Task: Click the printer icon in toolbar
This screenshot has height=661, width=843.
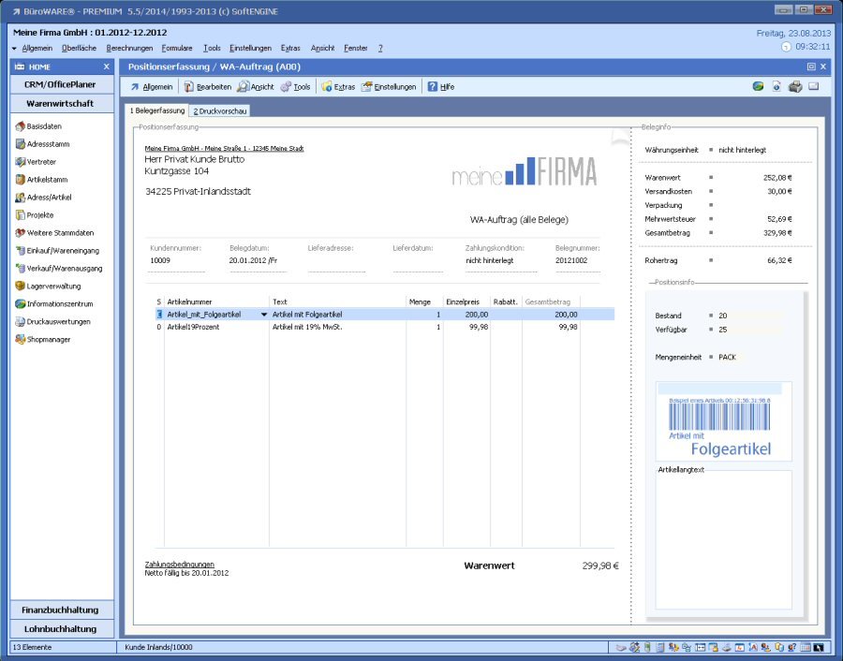Action: pyautogui.click(x=795, y=86)
